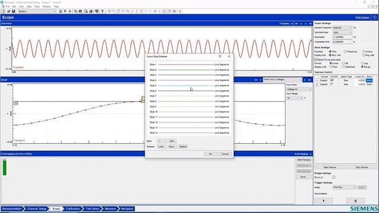Jump to last in Overview navigation

coord(310,24)
